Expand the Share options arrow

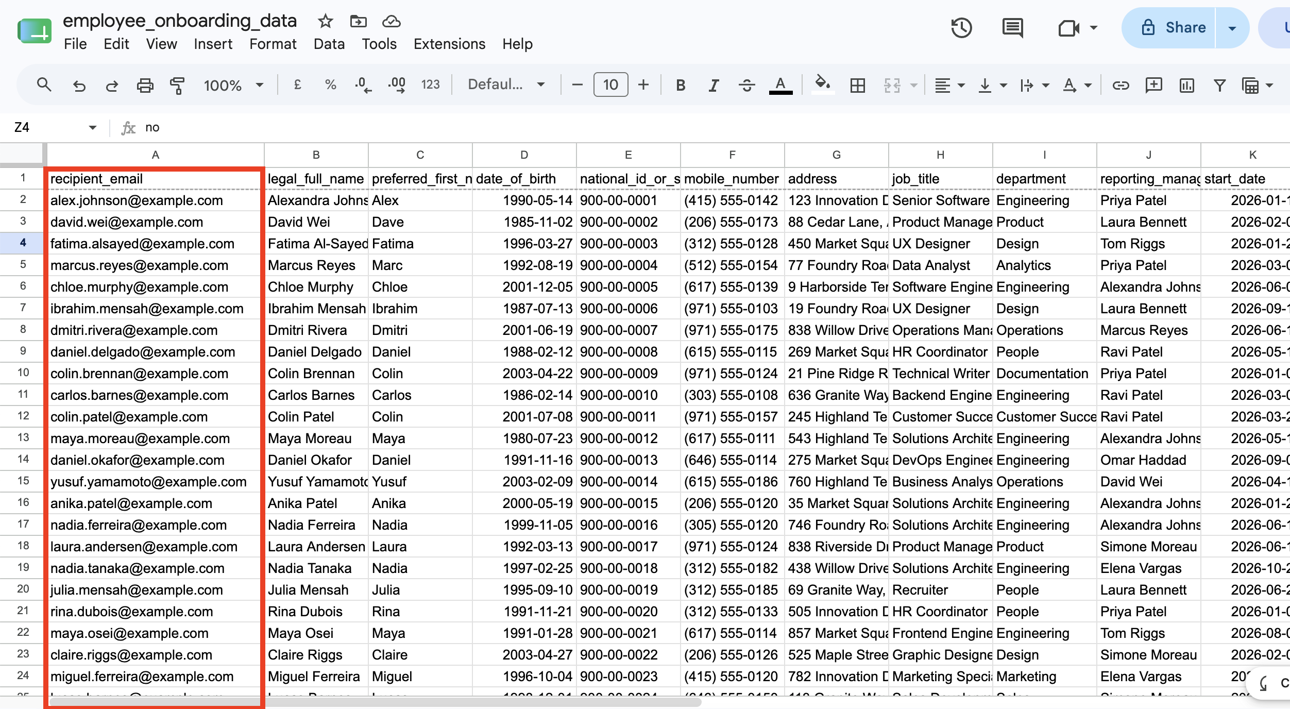pyautogui.click(x=1232, y=28)
